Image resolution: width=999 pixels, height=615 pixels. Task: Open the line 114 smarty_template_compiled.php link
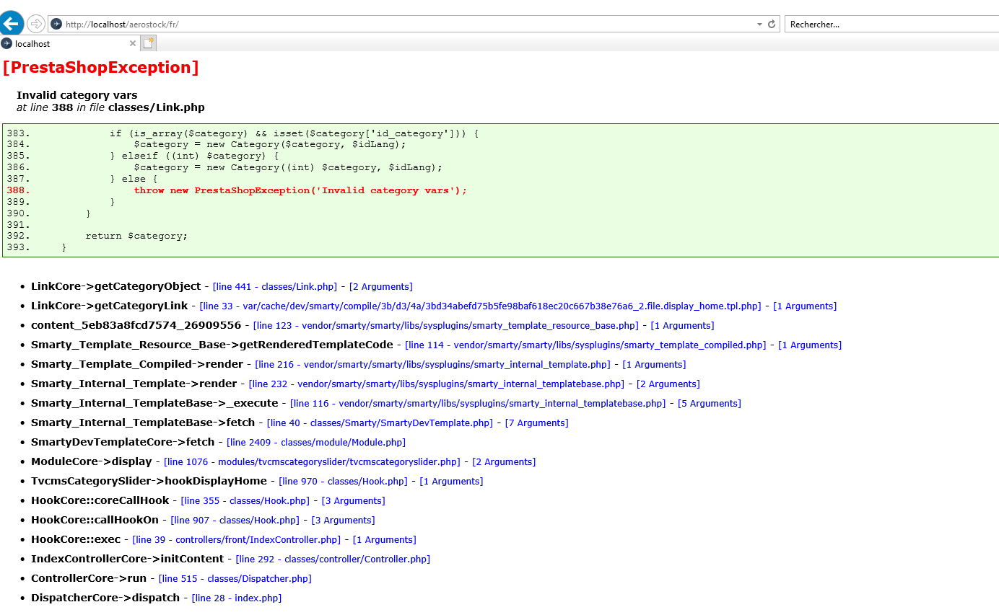[585, 345]
